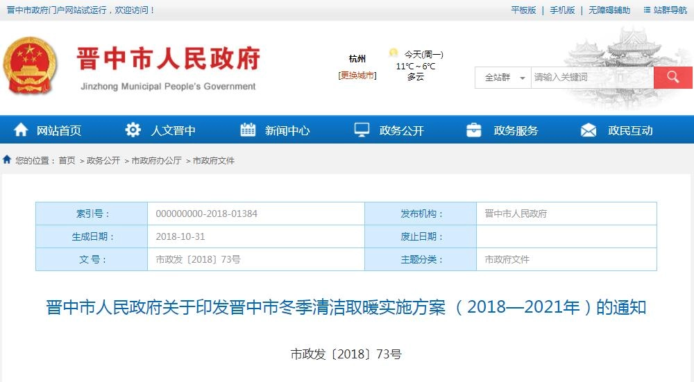Click the weather icon next to 今天

click(x=393, y=53)
